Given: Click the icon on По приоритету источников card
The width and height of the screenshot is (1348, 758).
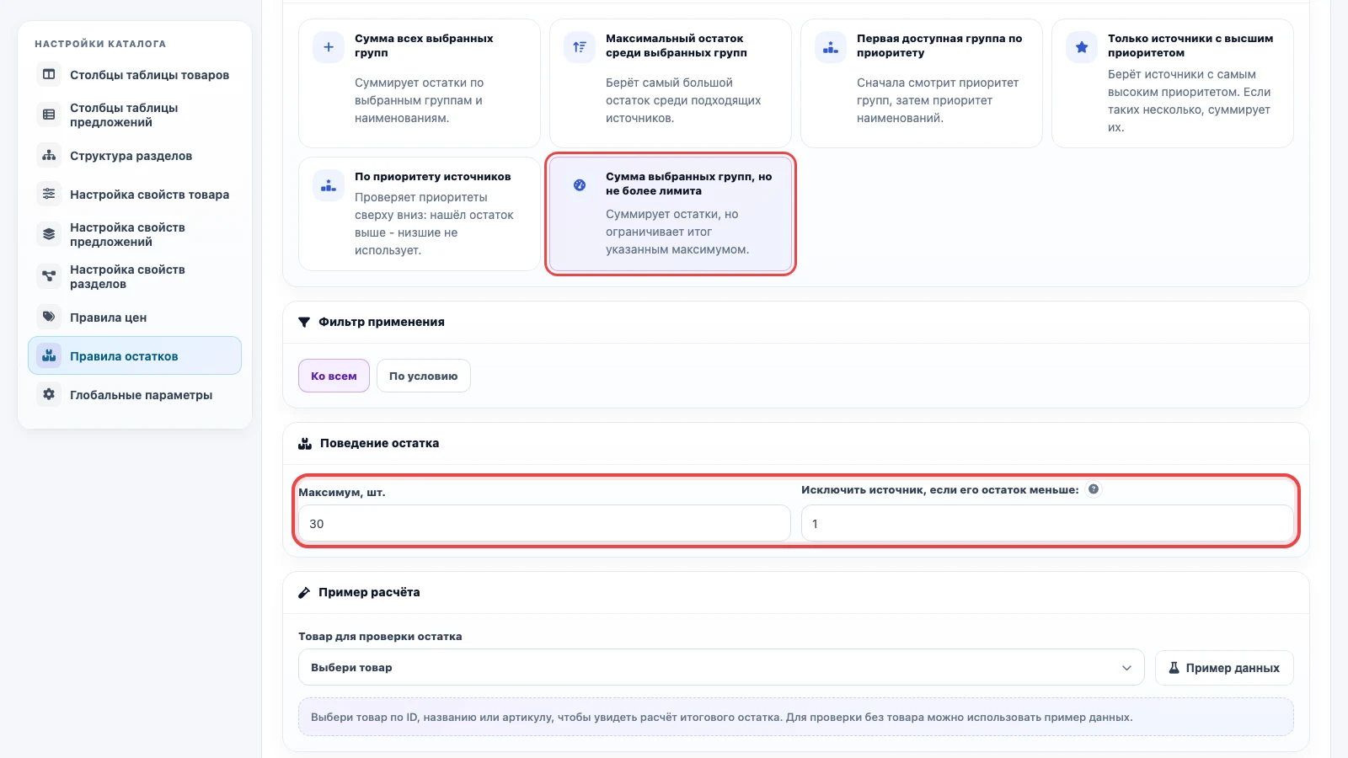Looking at the screenshot, I should click(x=329, y=185).
